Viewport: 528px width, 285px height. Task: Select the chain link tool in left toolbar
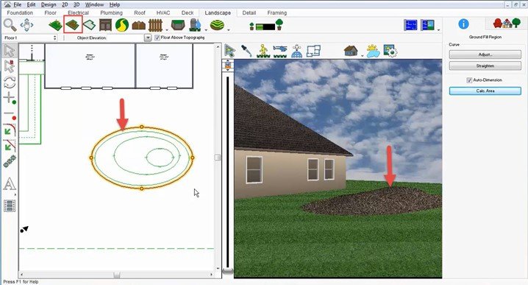click(10, 161)
